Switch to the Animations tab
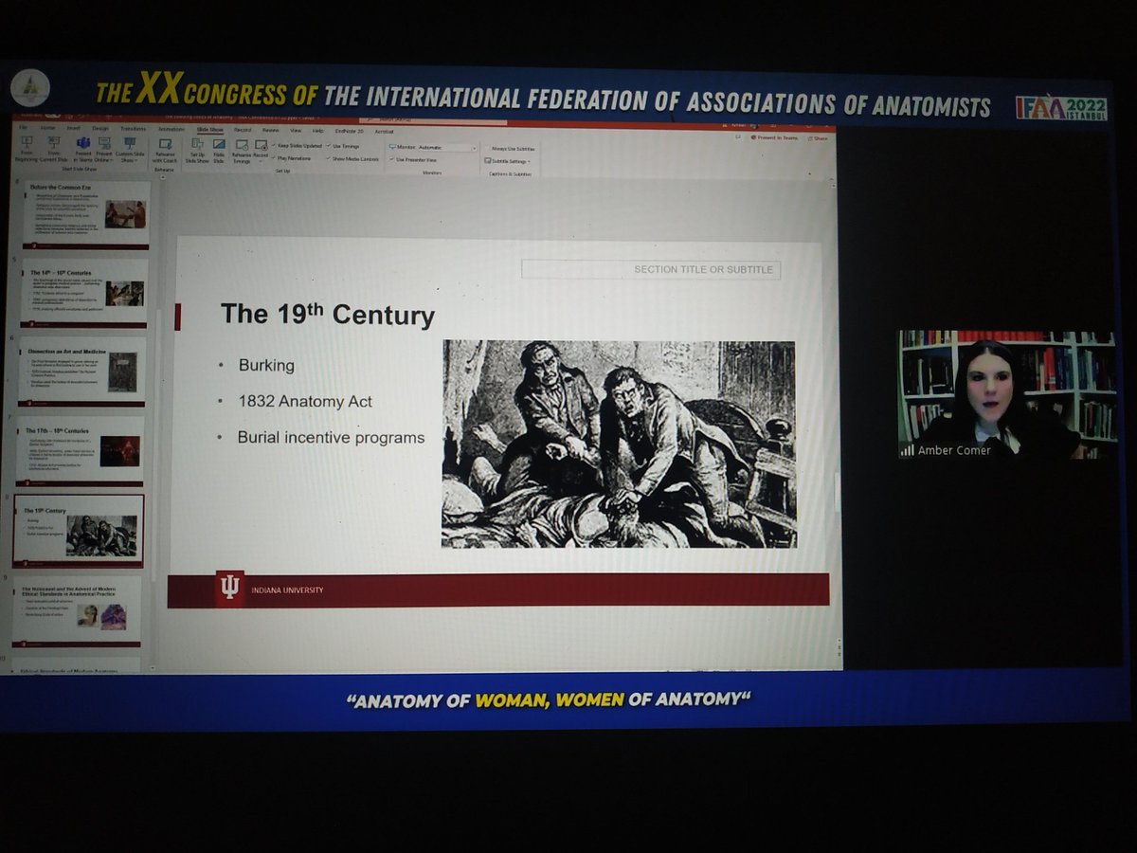The image size is (1137, 853). point(171,129)
